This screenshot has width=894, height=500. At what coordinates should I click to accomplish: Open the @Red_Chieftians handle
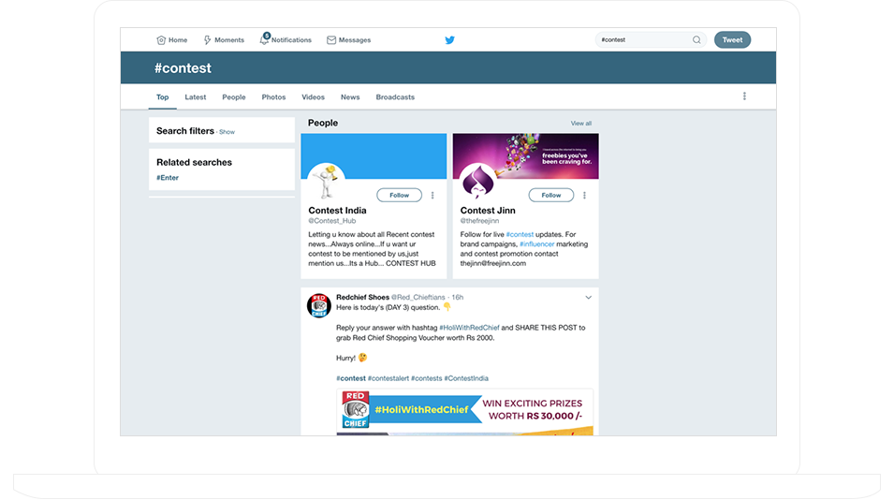(418, 297)
